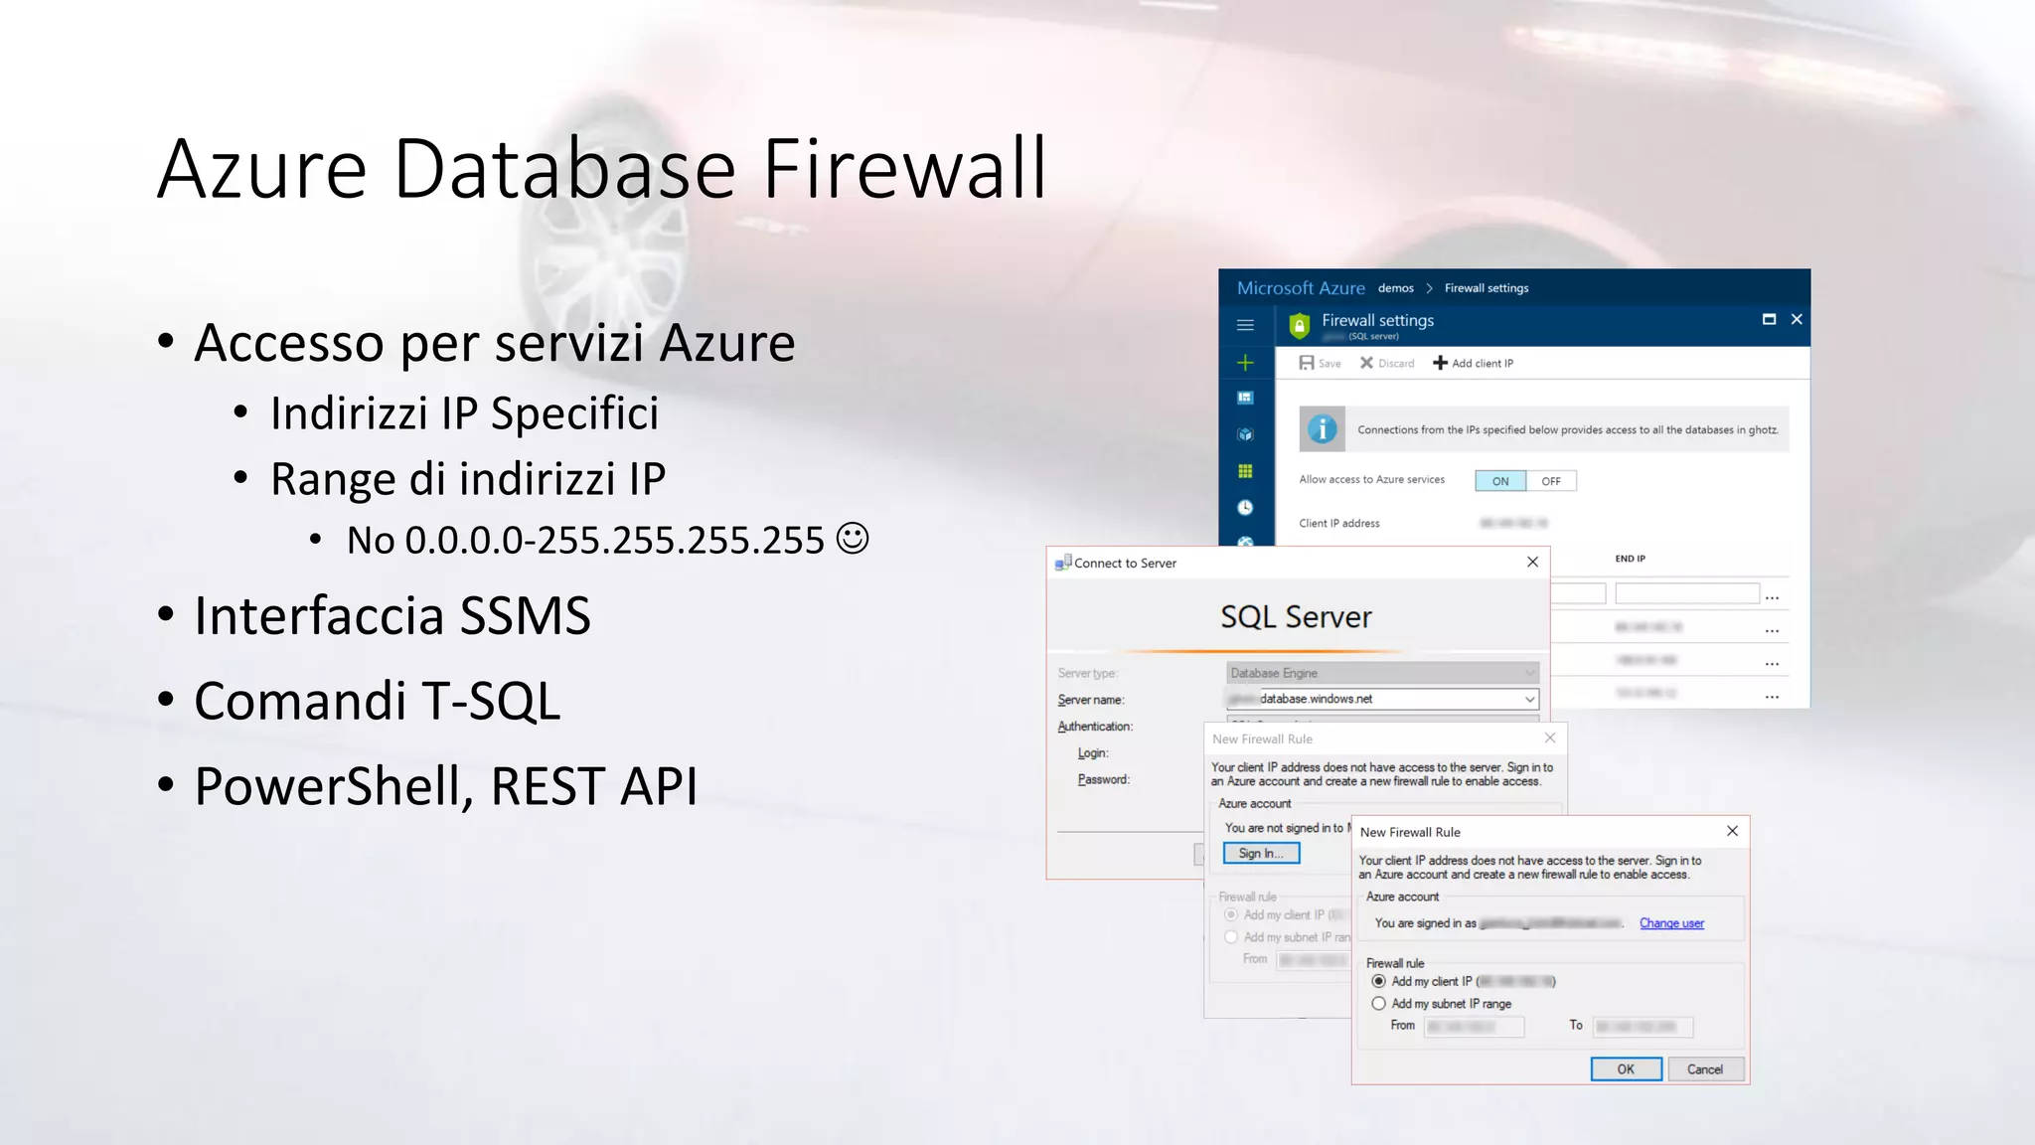
Task: Click the Add client IP label
Action: coord(1483,364)
